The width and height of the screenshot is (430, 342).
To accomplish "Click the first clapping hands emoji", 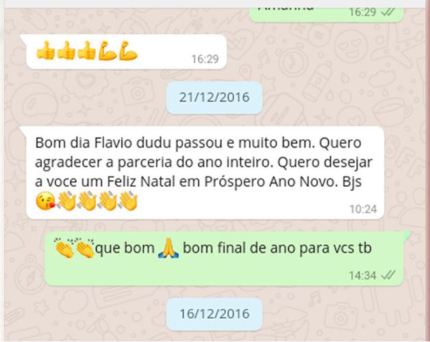I will pyautogui.click(x=64, y=248).
